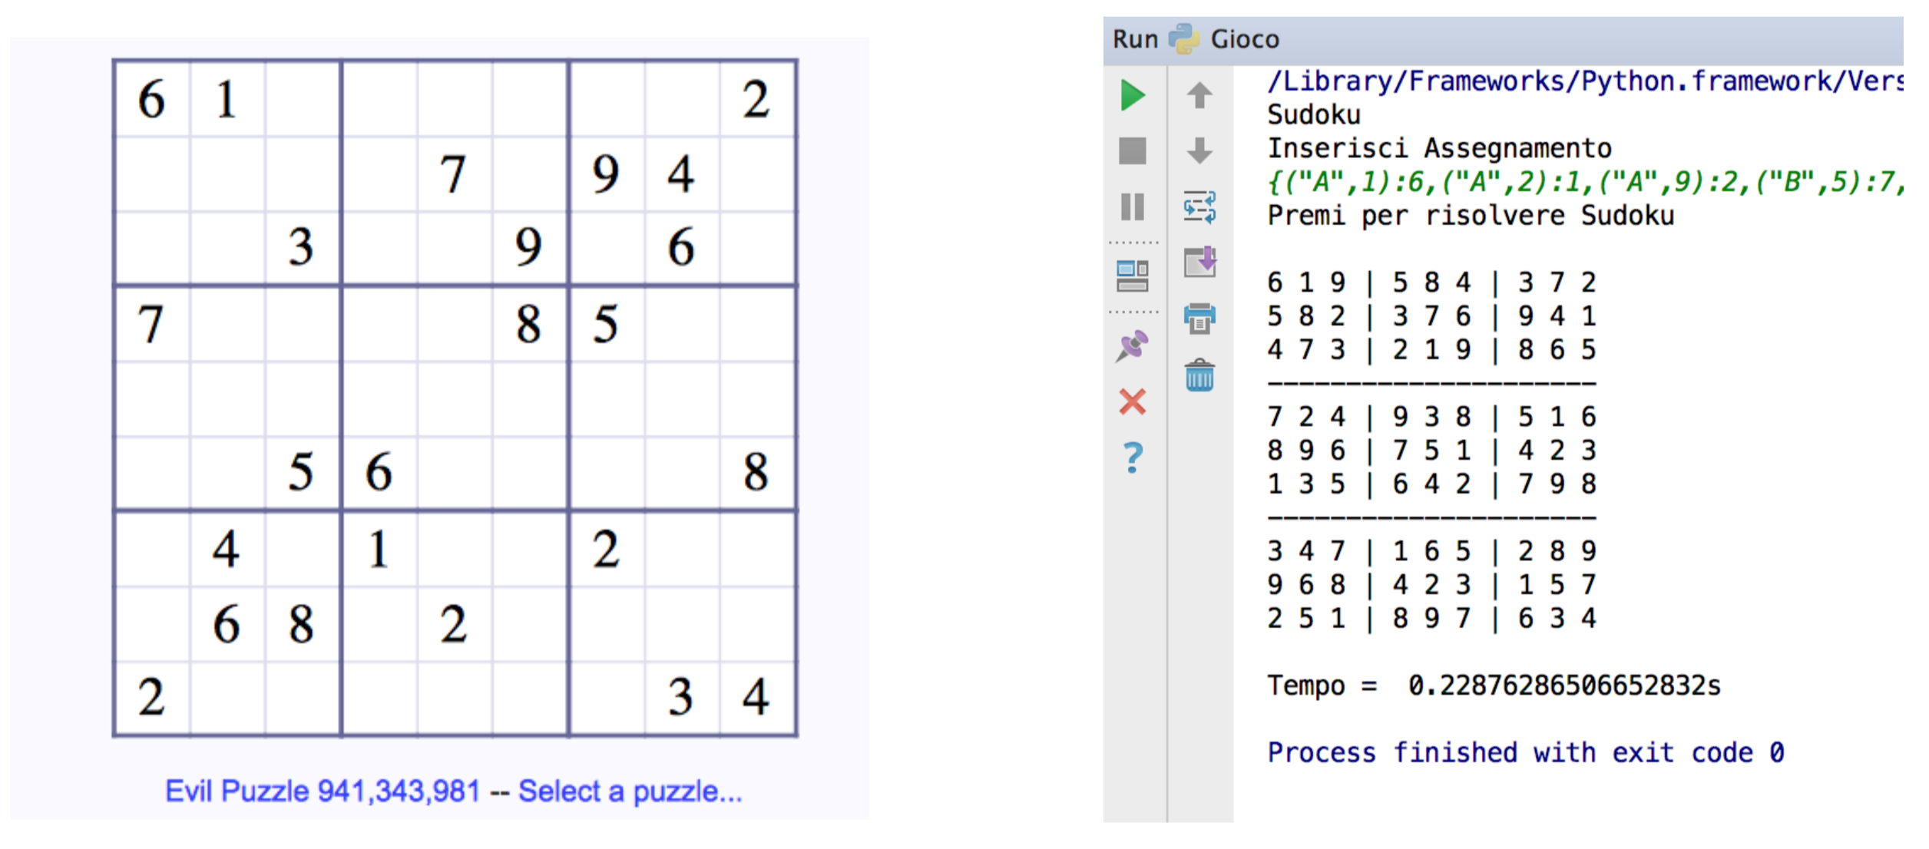
Task: Open help with the question mark icon
Action: tap(1133, 458)
